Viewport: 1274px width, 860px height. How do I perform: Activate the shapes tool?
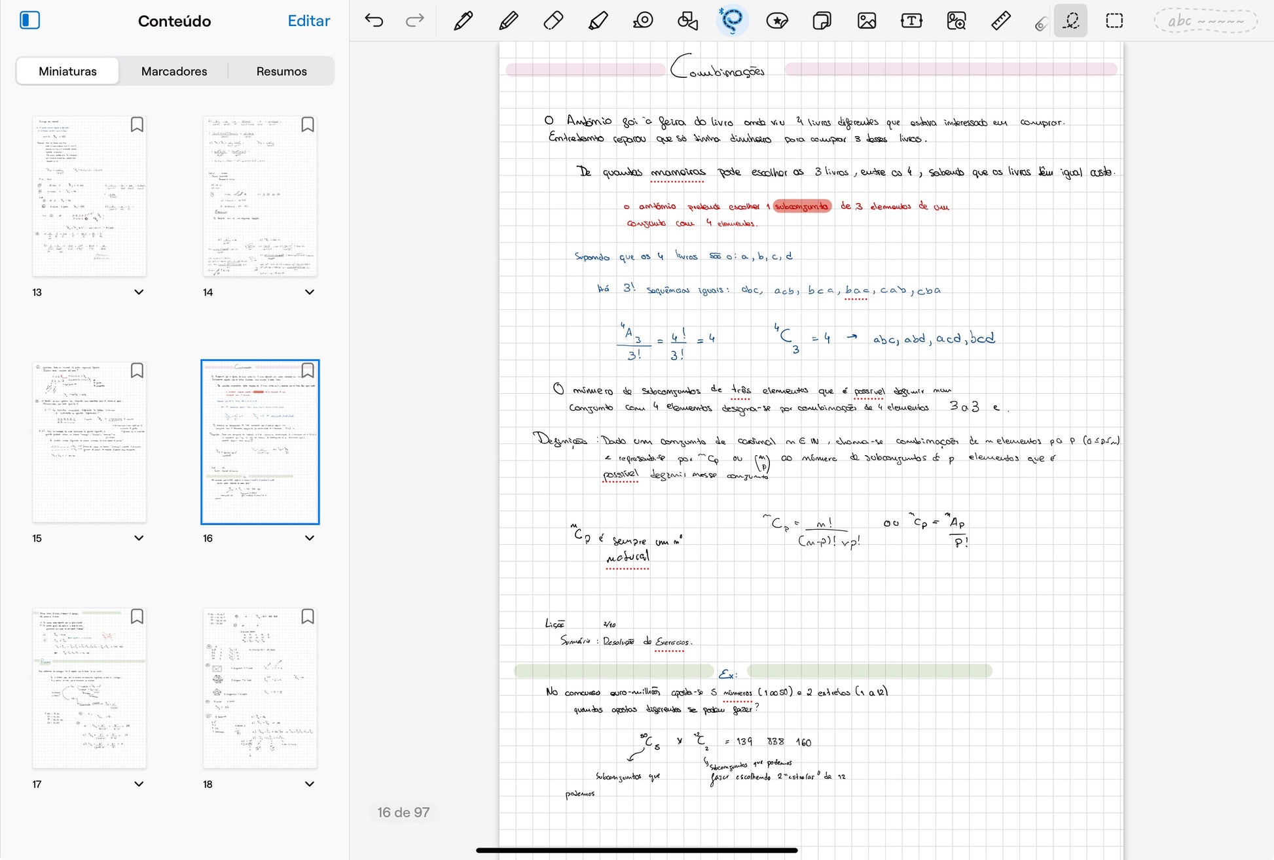(687, 21)
